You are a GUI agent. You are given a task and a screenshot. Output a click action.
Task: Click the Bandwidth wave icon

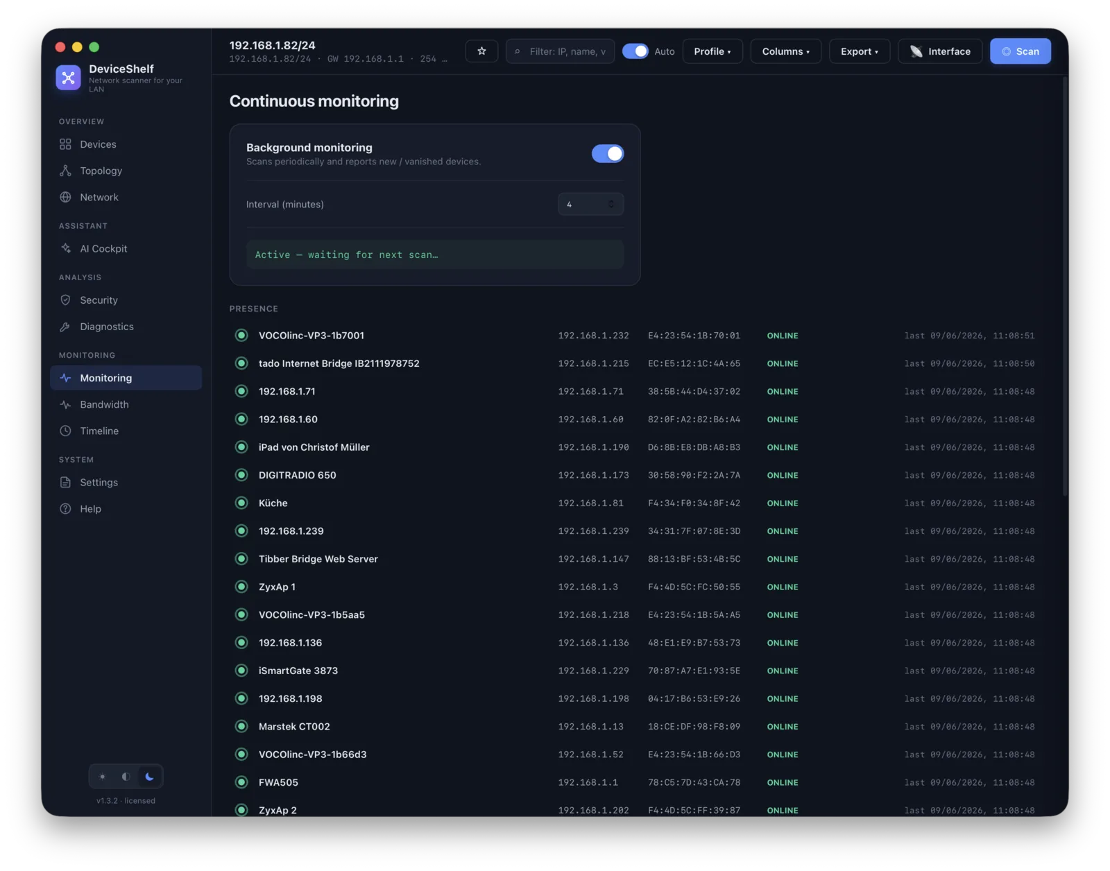[x=65, y=404]
